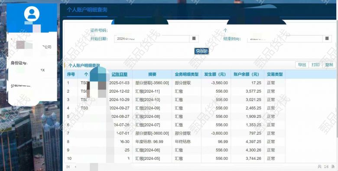Select the 年度结息: 96.99 row
The image size is (338, 171).
coord(201,142)
